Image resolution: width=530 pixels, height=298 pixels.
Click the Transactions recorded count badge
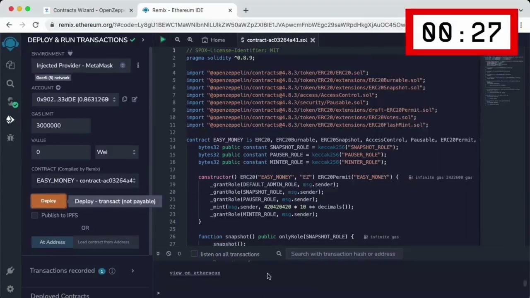pos(101,271)
